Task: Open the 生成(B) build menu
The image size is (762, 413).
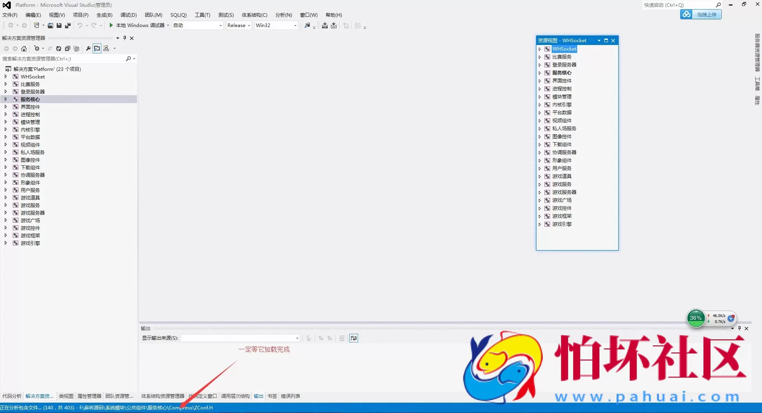Action: coord(104,15)
